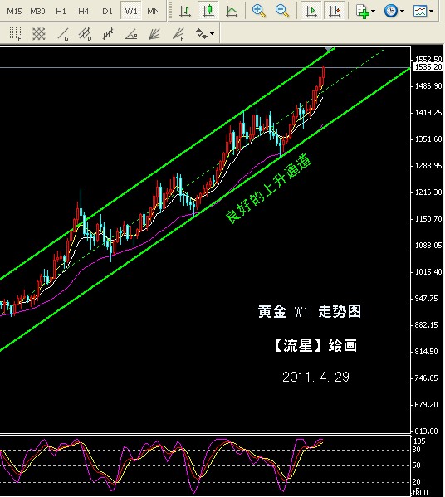
Task: Select the Gann fan tool
Action: tap(154, 33)
